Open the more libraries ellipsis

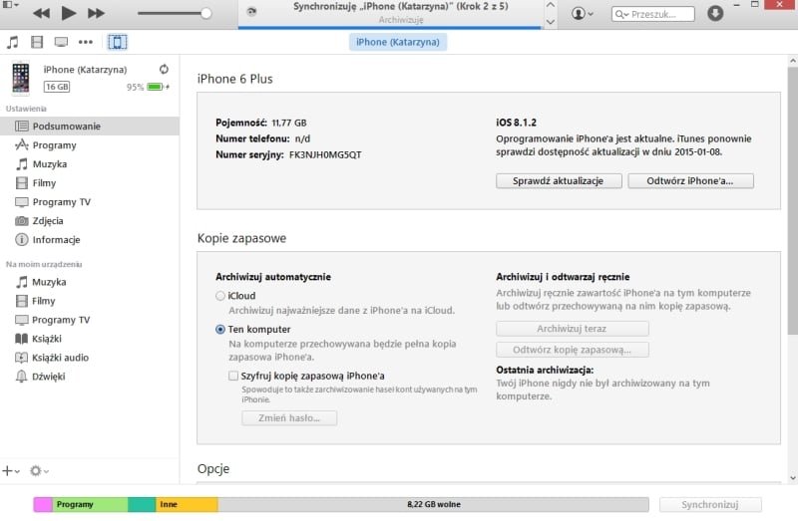(x=86, y=42)
